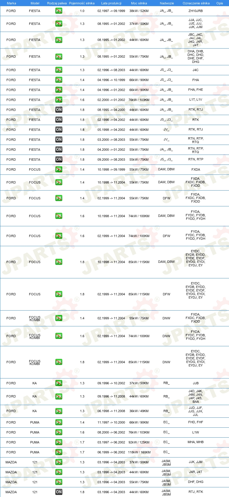This screenshot has width=229, height=497.
Task: Select engine codes JJD, JJF, JJG cell
Action: coord(196,411)
